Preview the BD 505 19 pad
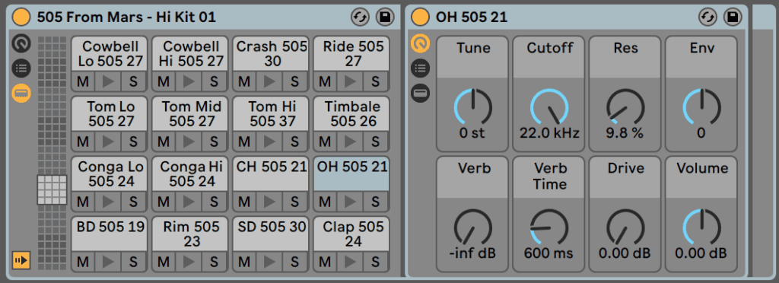The height and width of the screenshot is (283, 779). point(108,262)
